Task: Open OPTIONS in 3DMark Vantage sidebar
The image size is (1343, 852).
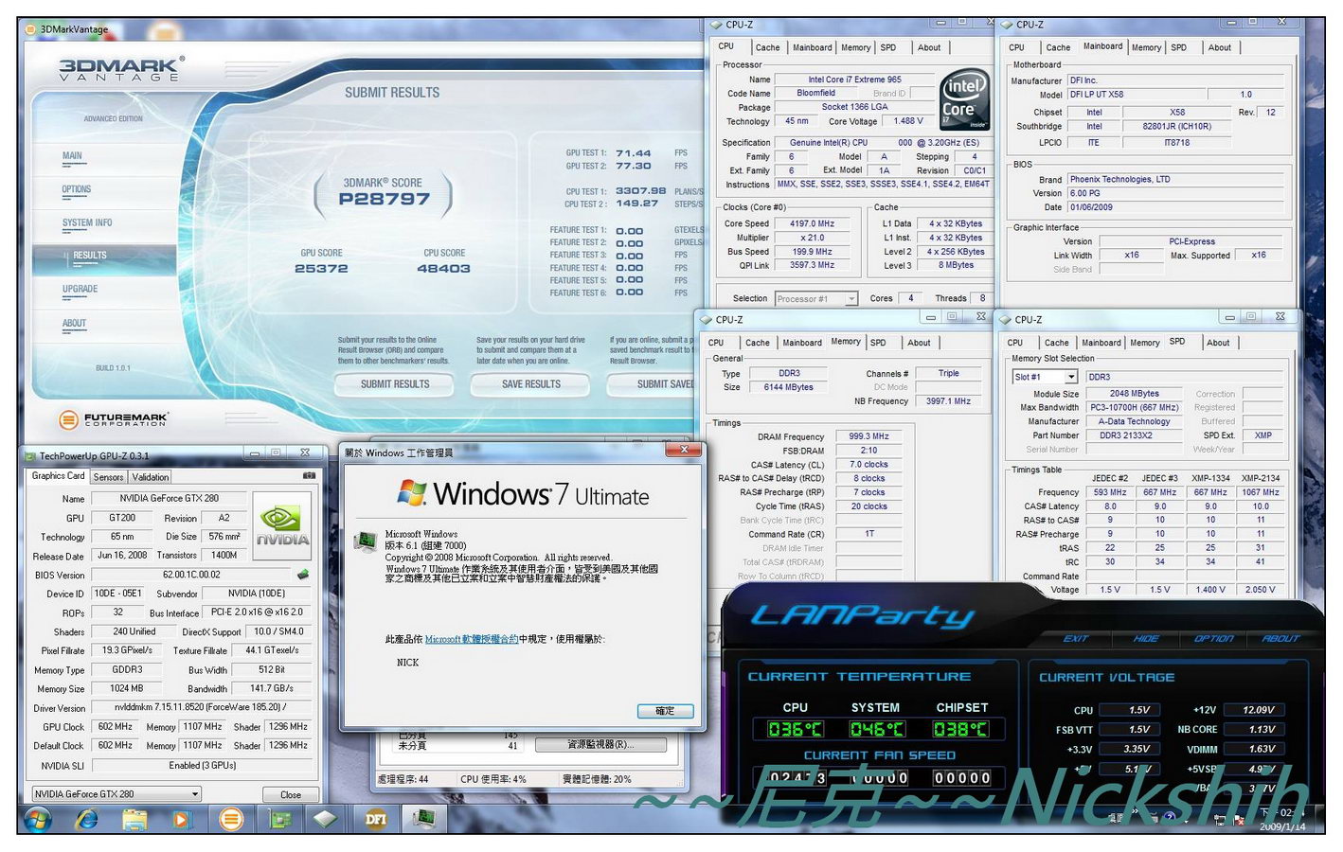Action: point(77,189)
